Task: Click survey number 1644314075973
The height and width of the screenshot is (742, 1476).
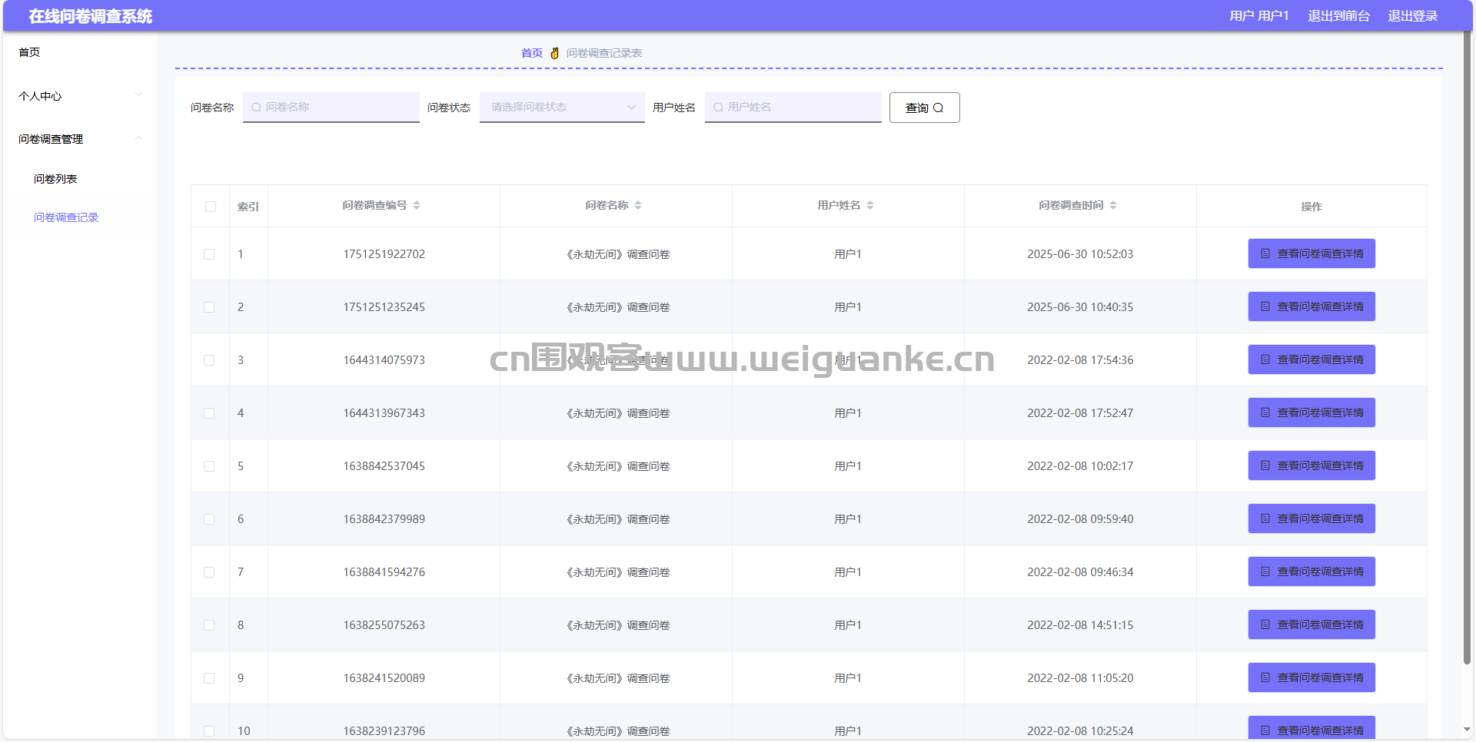Action: (384, 360)
